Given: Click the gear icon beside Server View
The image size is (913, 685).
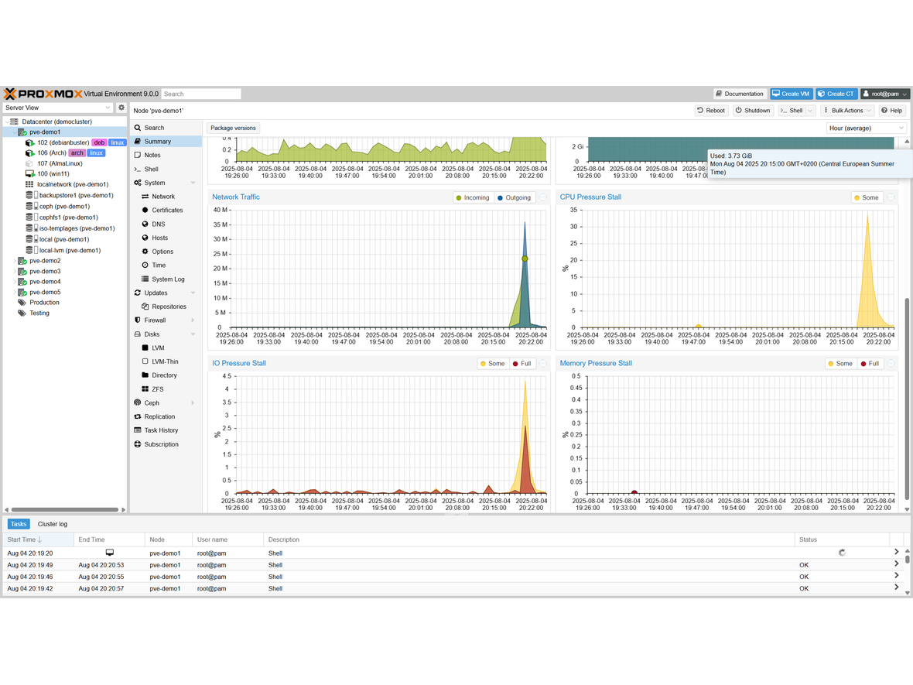Looking at the screenshot, I should 121,108.
